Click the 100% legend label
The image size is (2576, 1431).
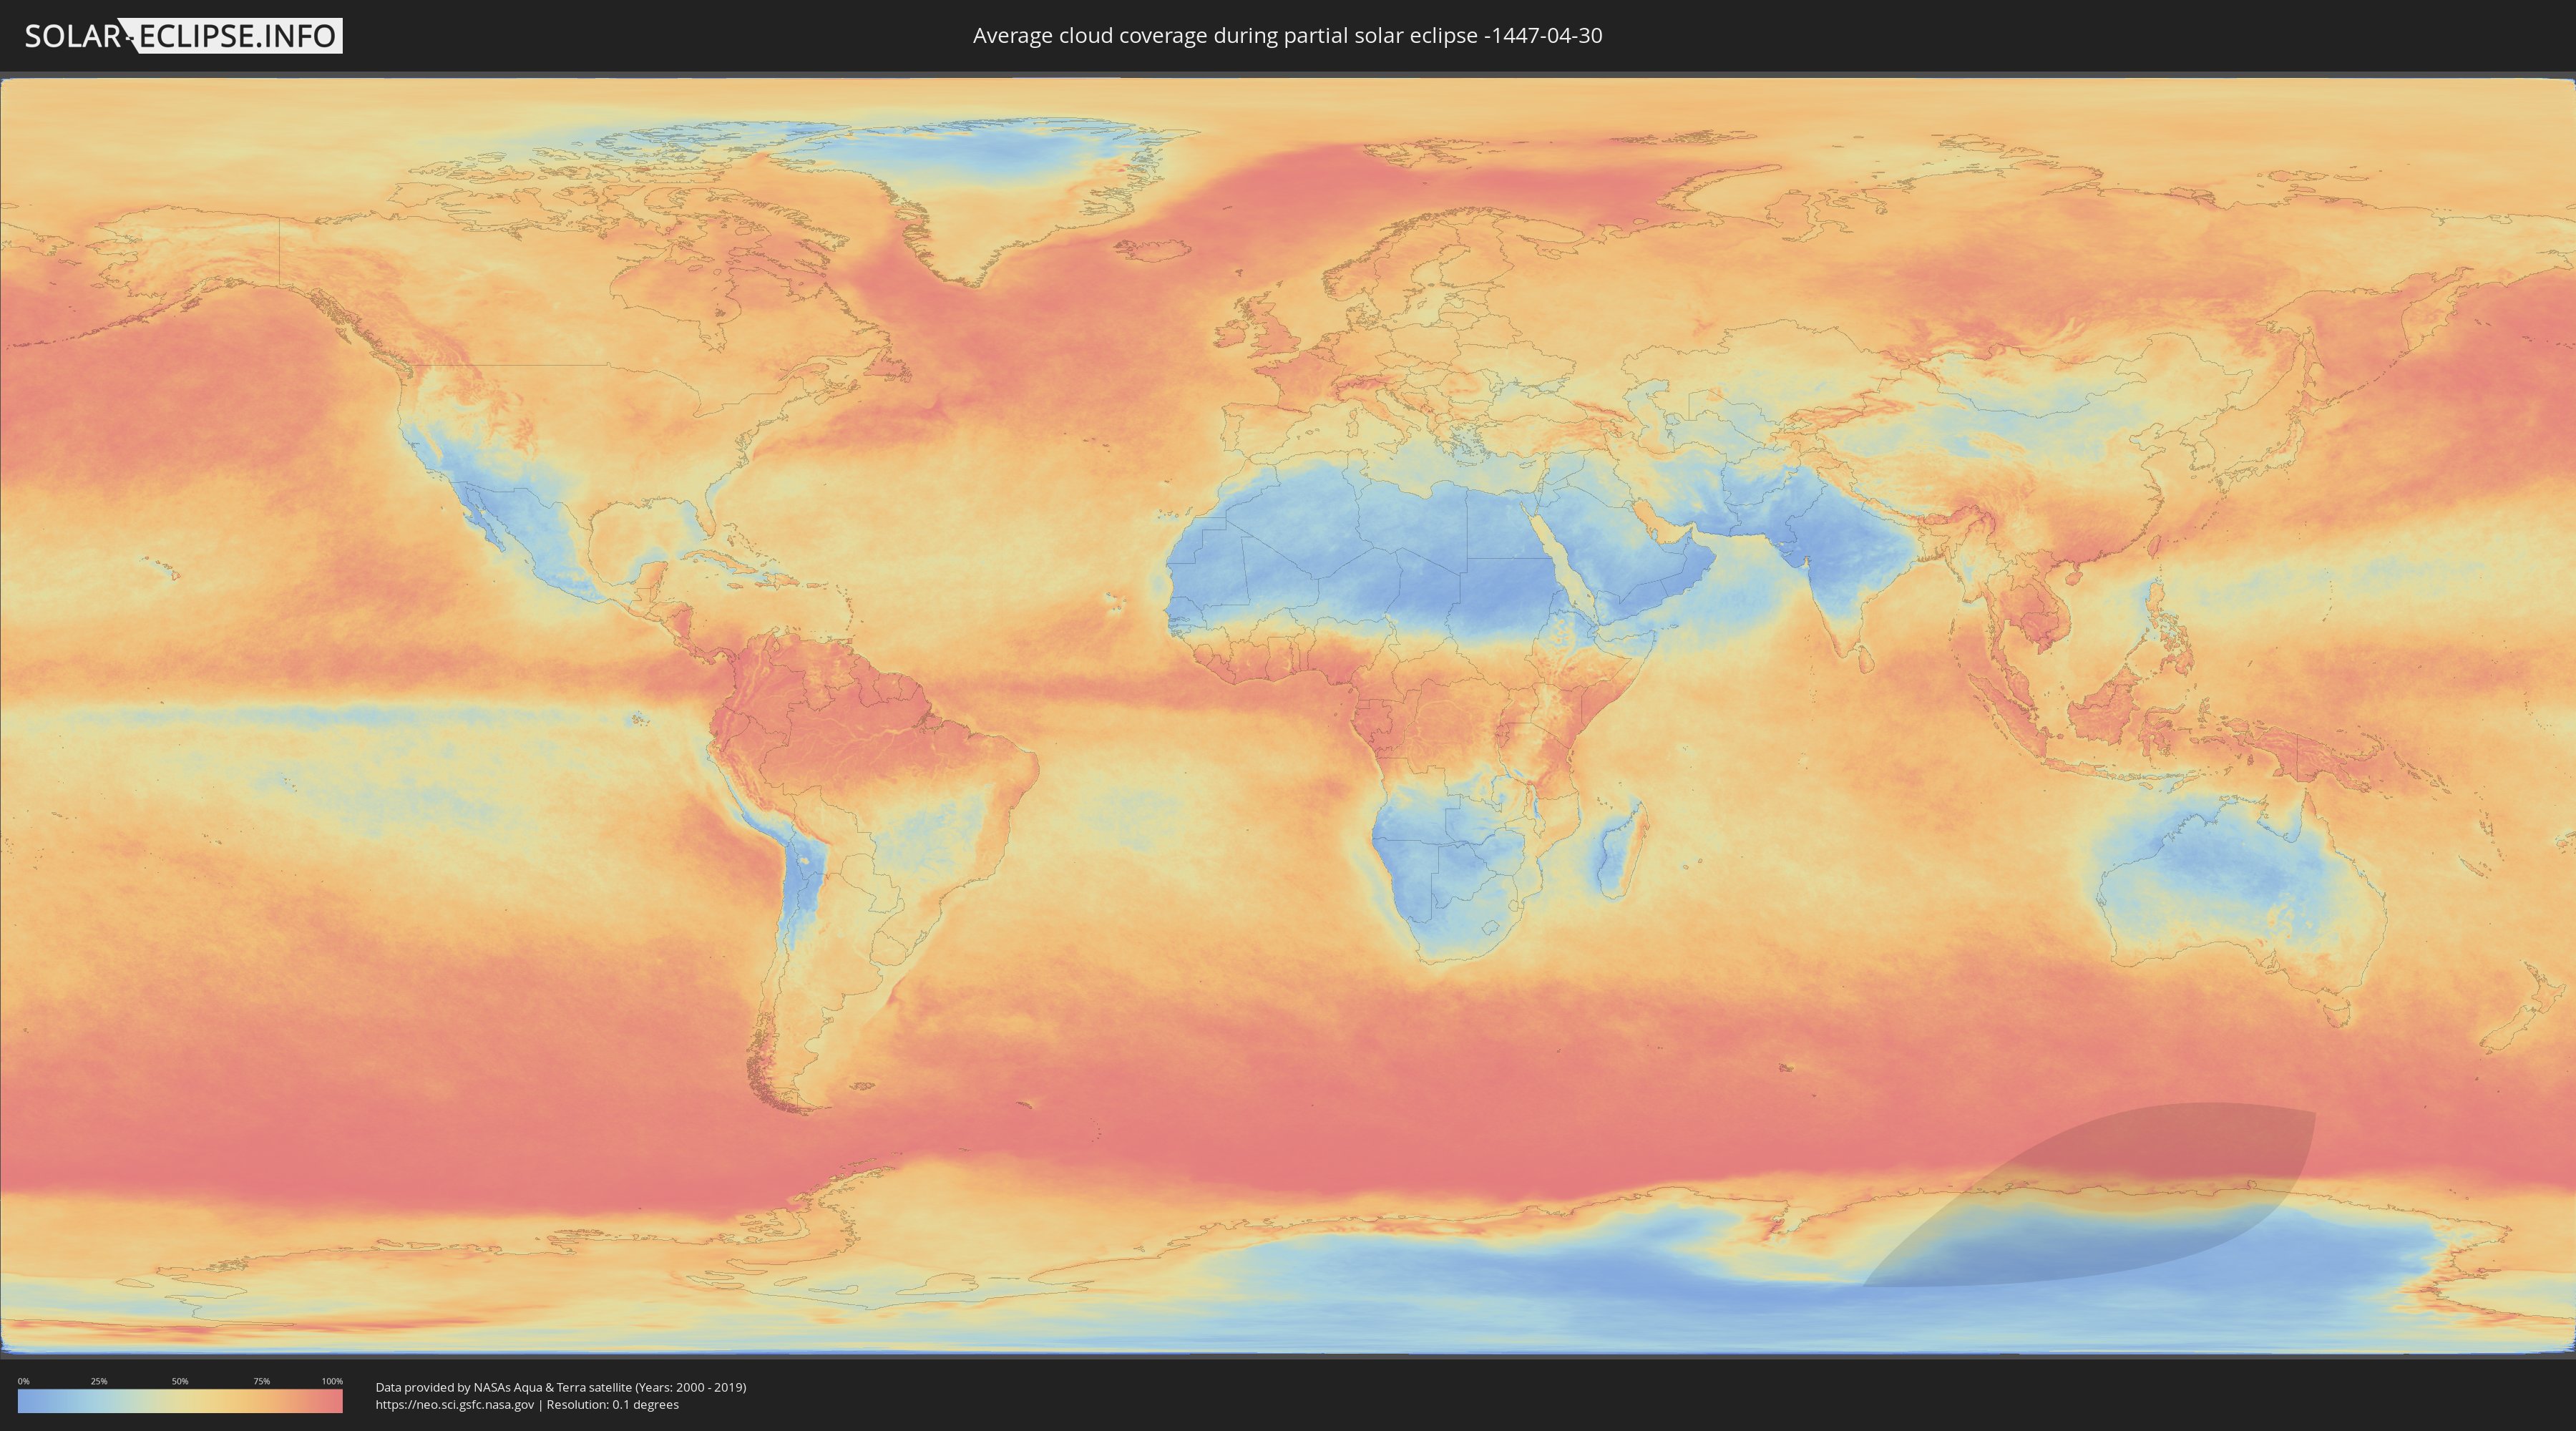click(x=332, y=1381)
